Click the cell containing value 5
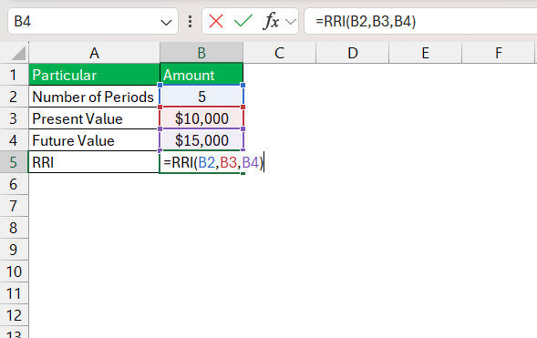 tap(201, 97)
